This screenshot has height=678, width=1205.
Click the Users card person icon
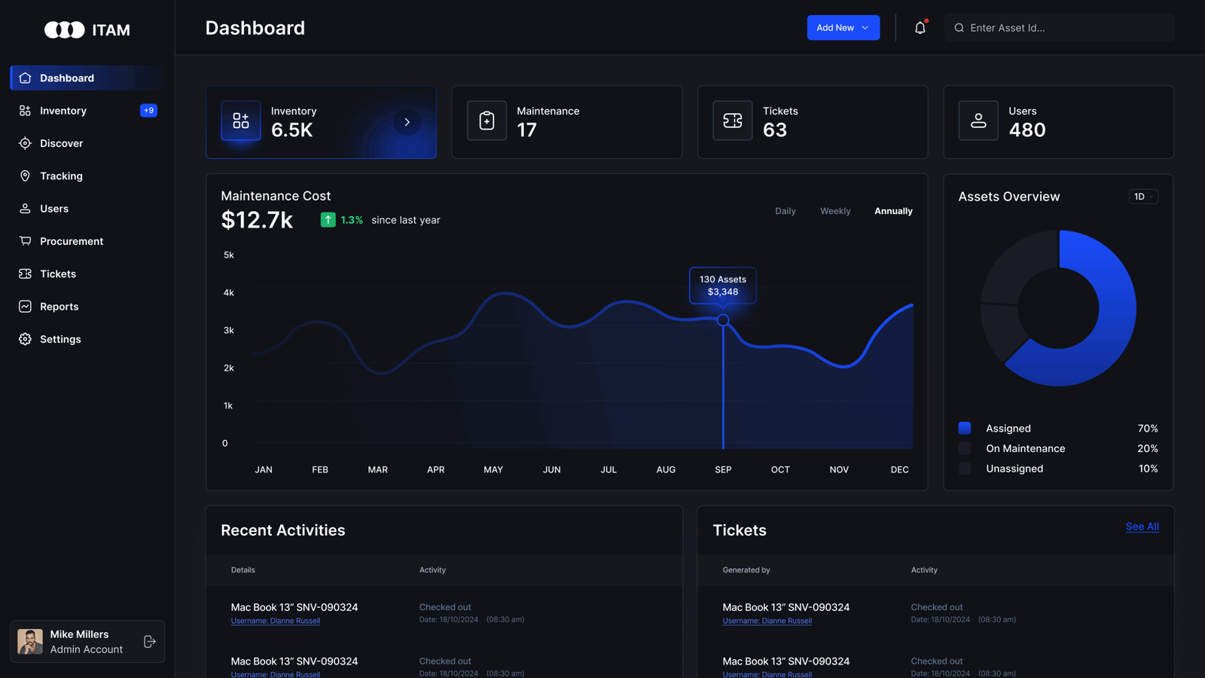[x=978, y=121]
